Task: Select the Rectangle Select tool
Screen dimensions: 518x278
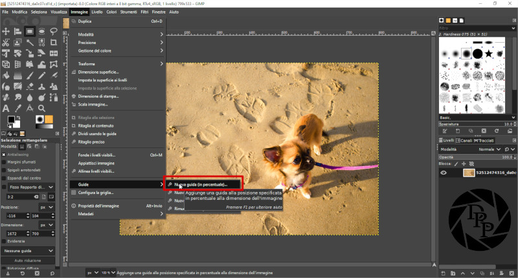Action: click(x=30, y=31)
